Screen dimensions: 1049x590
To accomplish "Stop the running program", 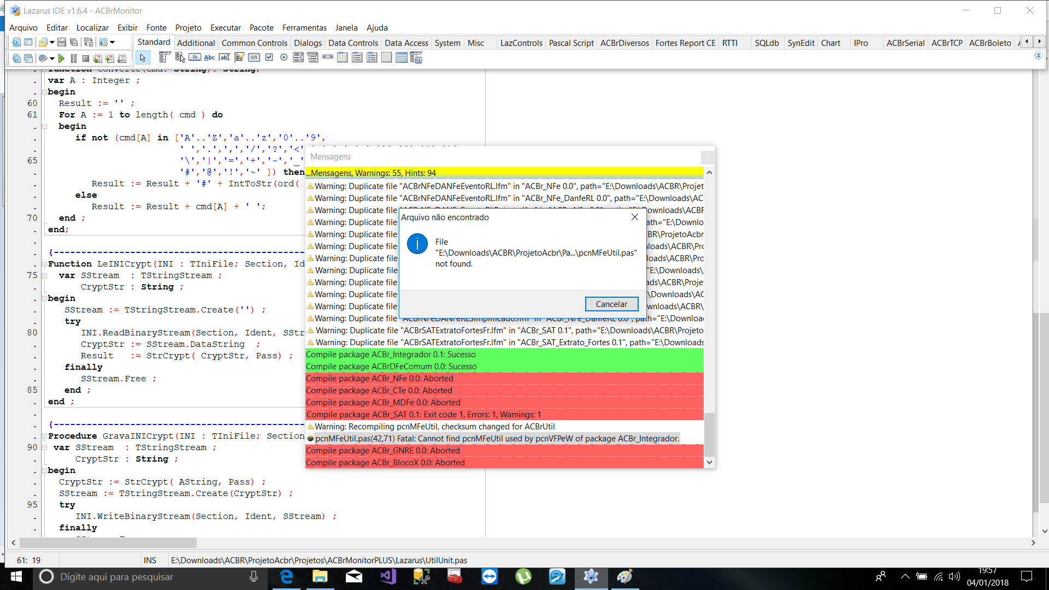I will (86, 58).
